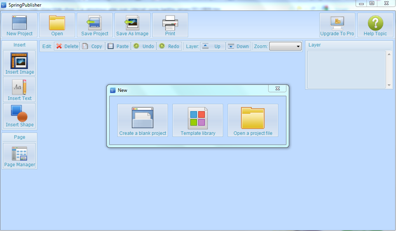Click the Print printer icon
396x231 pixels.
click(170, 25)
